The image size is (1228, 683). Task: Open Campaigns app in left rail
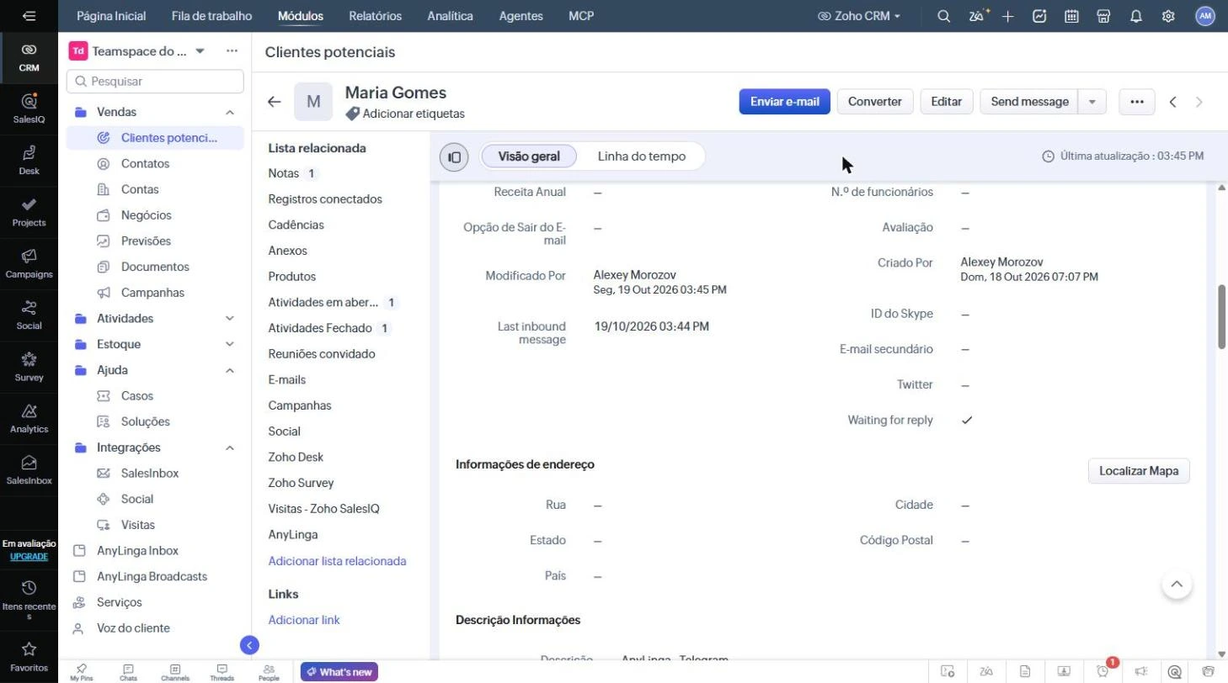click(29, 263)
